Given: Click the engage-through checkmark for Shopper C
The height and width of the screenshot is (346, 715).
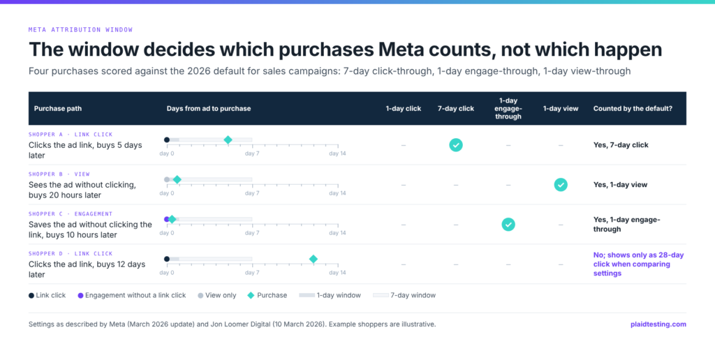Looking at the screenshot, I should click(508, 225).
